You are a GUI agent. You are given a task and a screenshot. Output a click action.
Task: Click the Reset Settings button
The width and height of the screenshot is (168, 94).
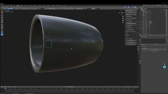pos(131,40)
